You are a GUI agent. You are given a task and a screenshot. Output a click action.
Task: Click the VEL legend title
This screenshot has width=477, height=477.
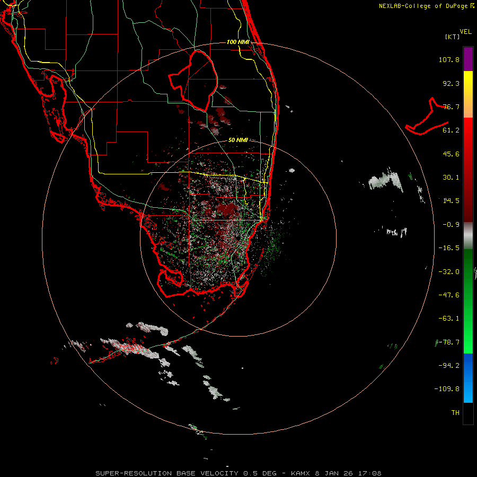(465, 32)
